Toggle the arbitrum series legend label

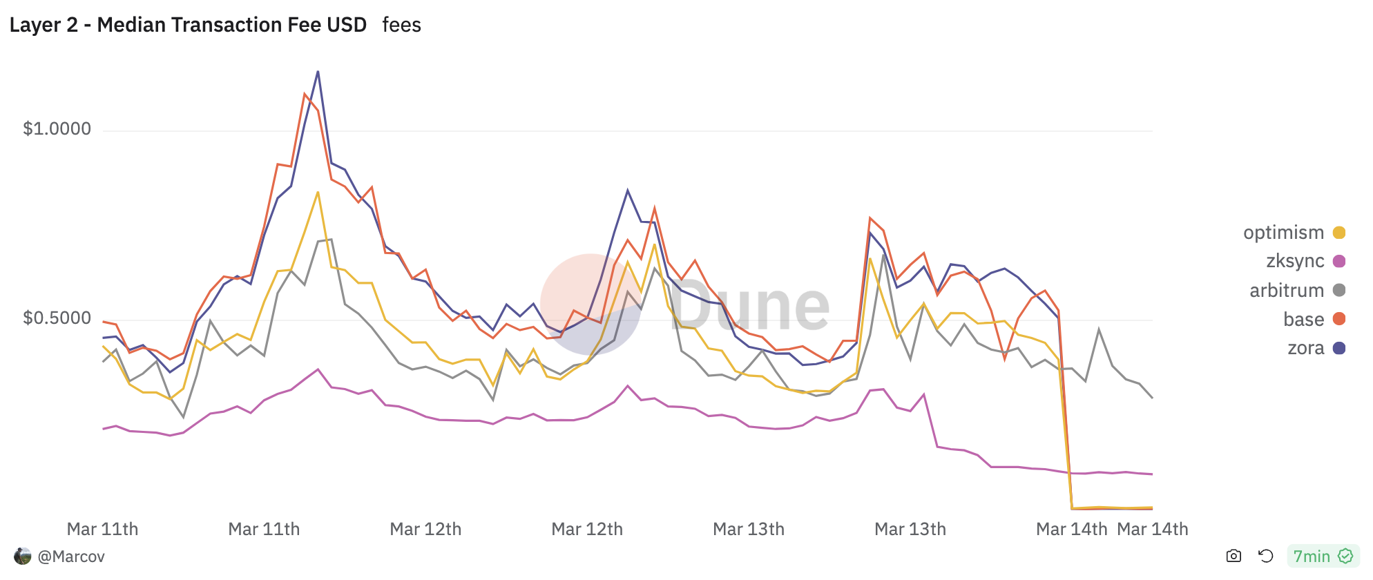1287,290
